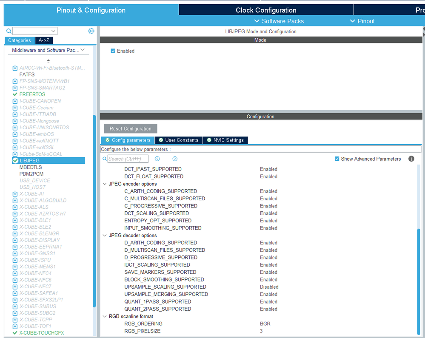The height and width of the screenshot is (338, 425).
Task: Collapse JPEG decoder options group
Action: click(x=105, y=236)
